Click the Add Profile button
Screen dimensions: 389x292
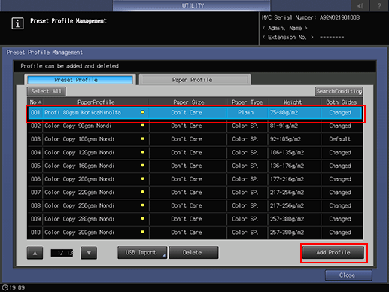[333, 252]
